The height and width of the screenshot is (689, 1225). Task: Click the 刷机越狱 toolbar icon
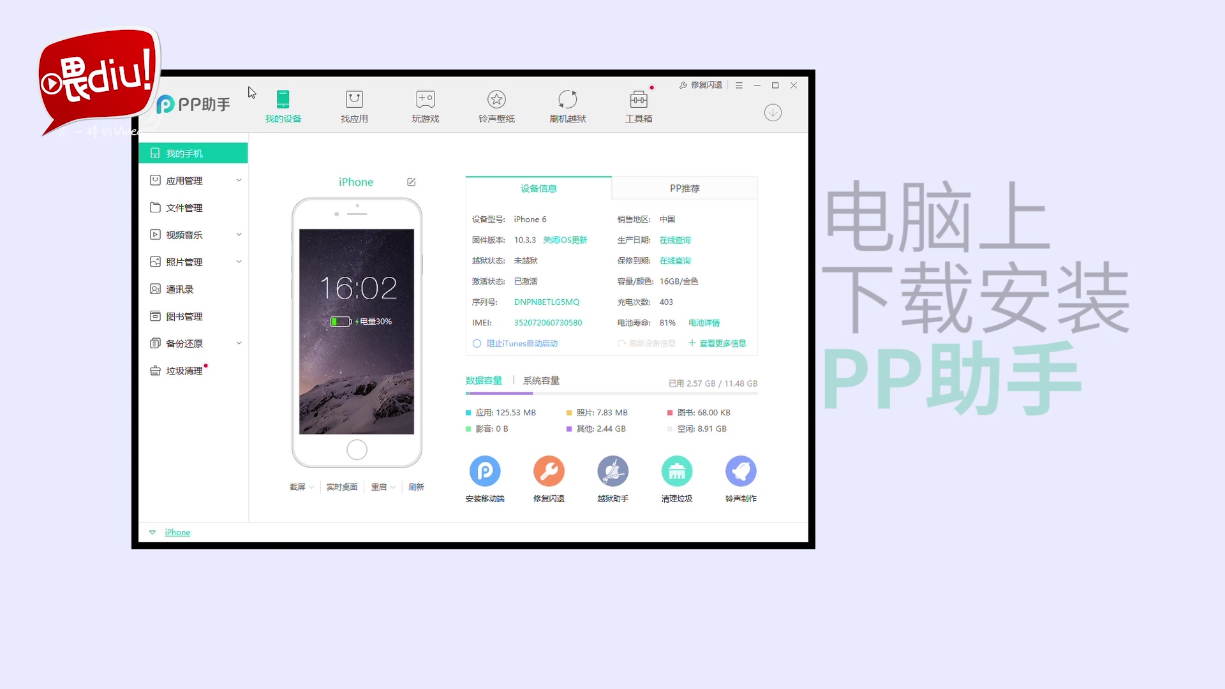tap(567, 105)
